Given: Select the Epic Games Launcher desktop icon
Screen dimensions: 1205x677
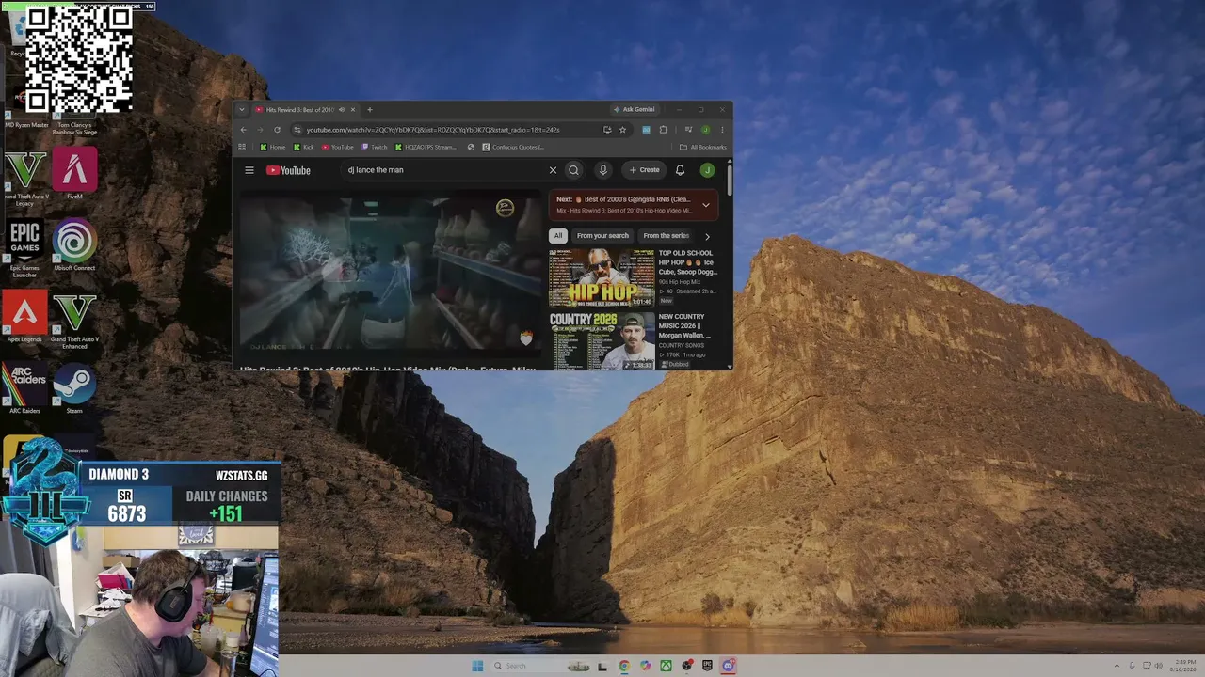Looking at the screenshot, I should click(x=24, y=248).
